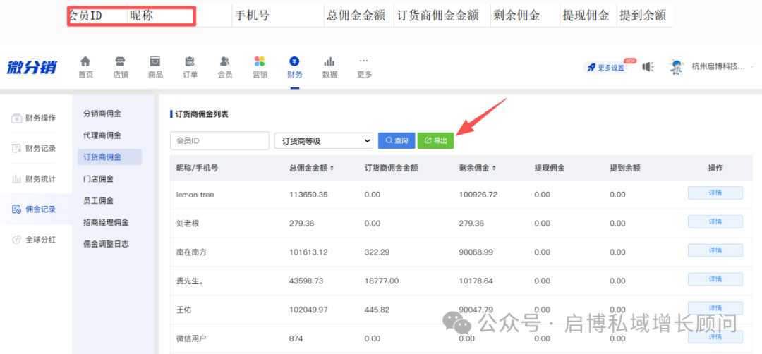
Task: Switch to 财务记录 sidebar tab
Action: [x=40, y=148]
